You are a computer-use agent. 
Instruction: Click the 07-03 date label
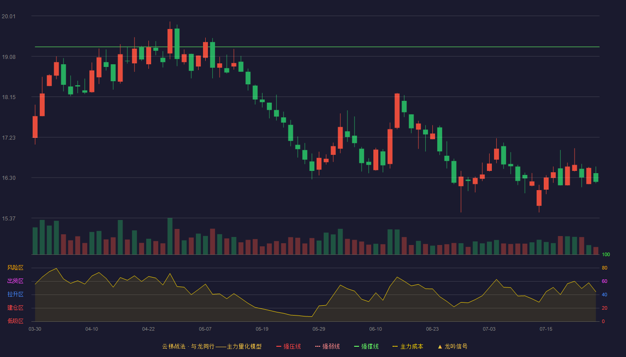(x=489, y=329)
